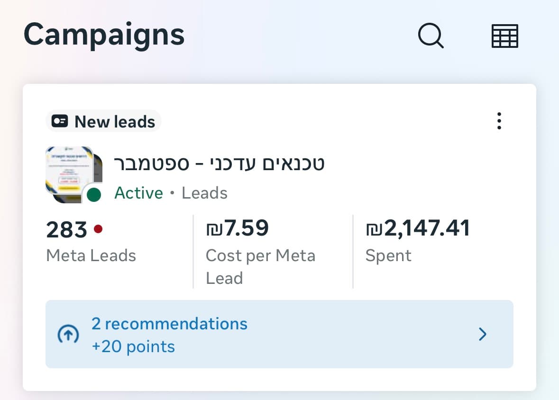Screen dimensions: 559x400
Task: Click the New leads pill badge
Action: (103, 121)
